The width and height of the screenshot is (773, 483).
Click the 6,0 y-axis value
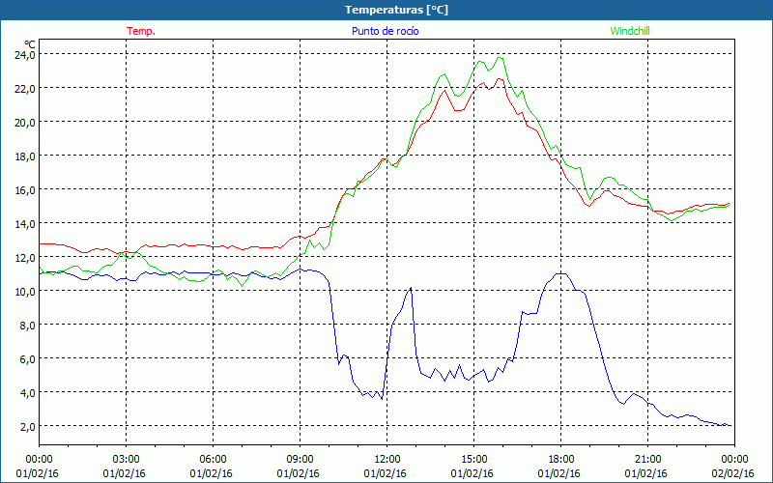click(27, 358)
